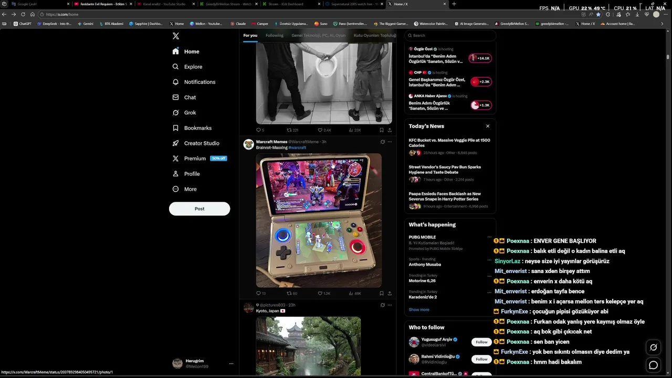672x378 pixels.
Task: Open the ChatGPT bookmark
Action: pyautogui.click(x=23, y=24)
